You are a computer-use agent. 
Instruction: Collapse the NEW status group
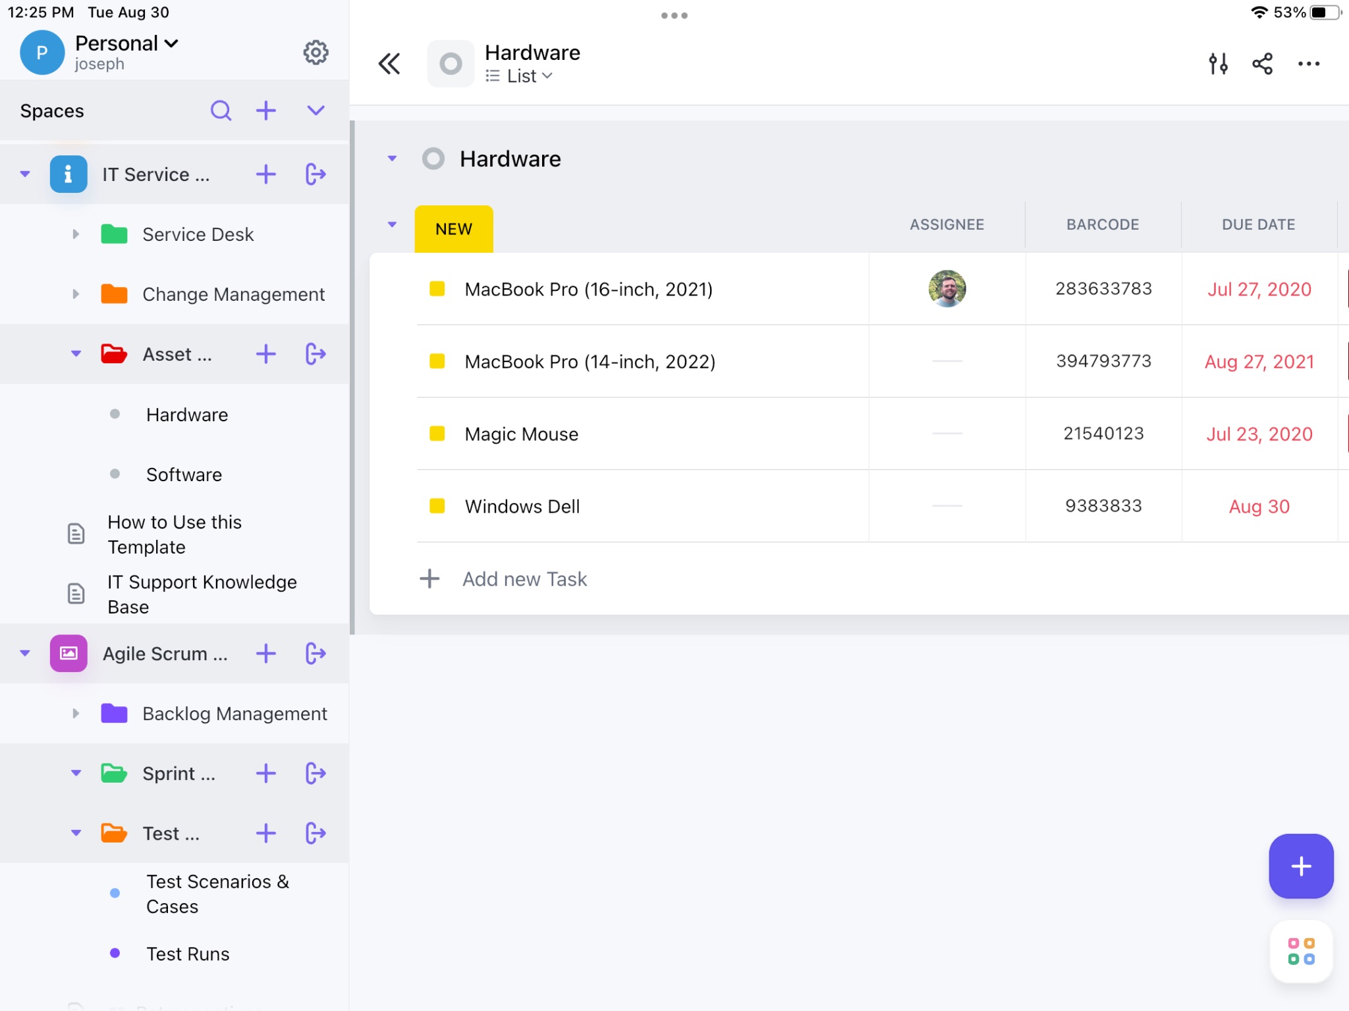tap(392, 224)
